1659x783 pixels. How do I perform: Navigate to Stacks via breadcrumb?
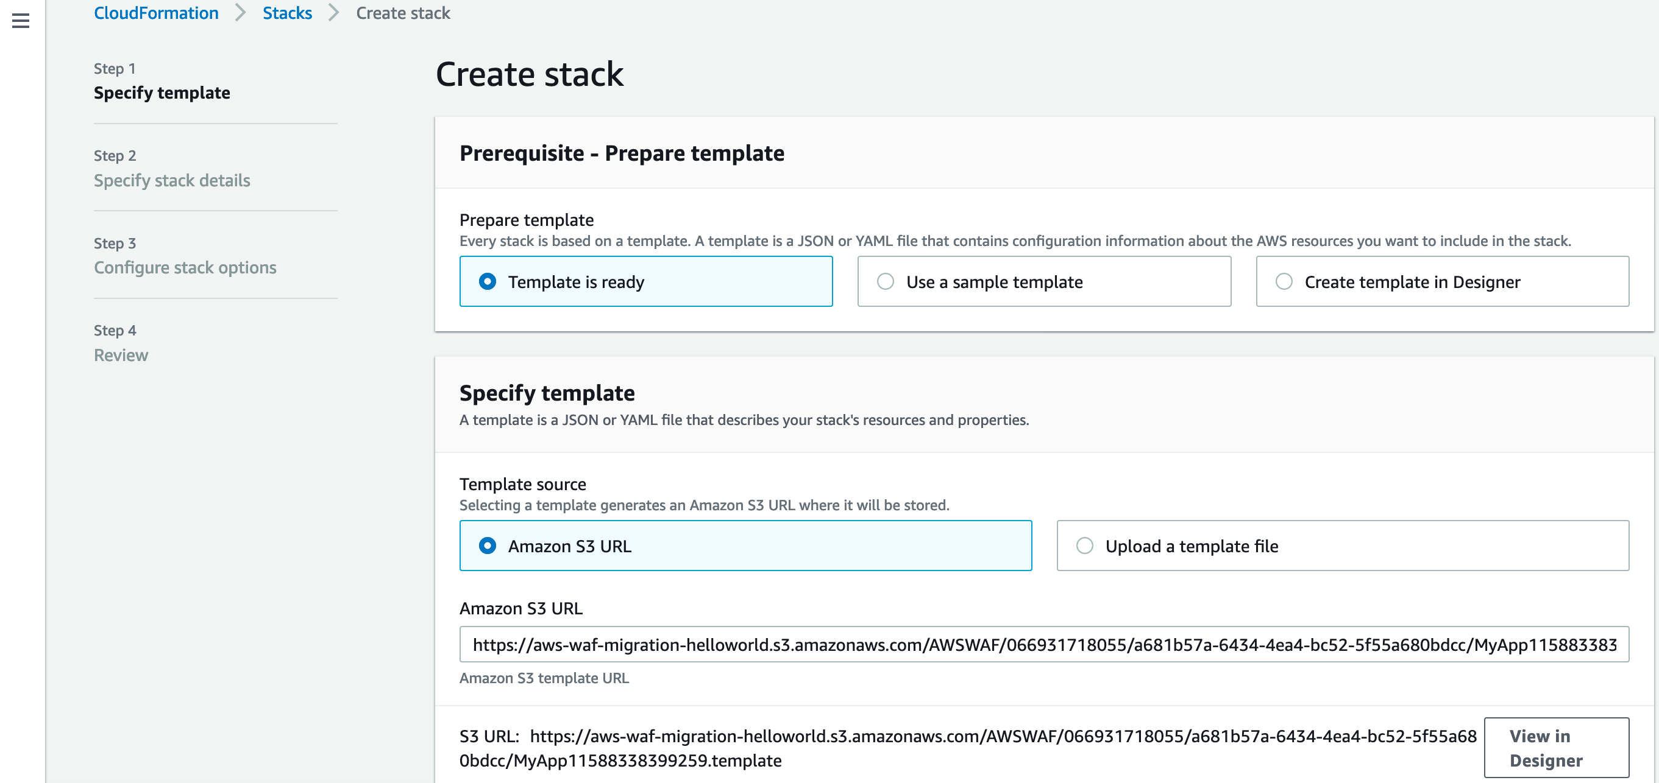286,13
